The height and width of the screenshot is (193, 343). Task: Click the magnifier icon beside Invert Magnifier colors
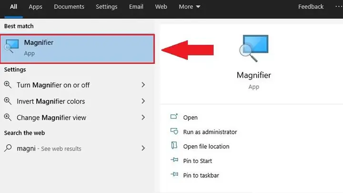point(8,101)
